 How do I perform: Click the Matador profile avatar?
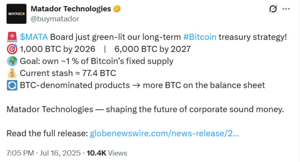(16, 14)
